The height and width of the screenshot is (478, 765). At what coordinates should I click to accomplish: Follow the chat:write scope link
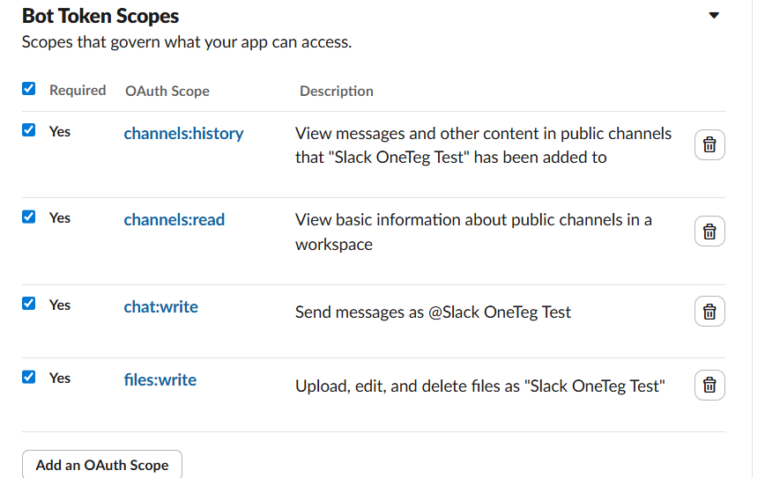(161, 306)
